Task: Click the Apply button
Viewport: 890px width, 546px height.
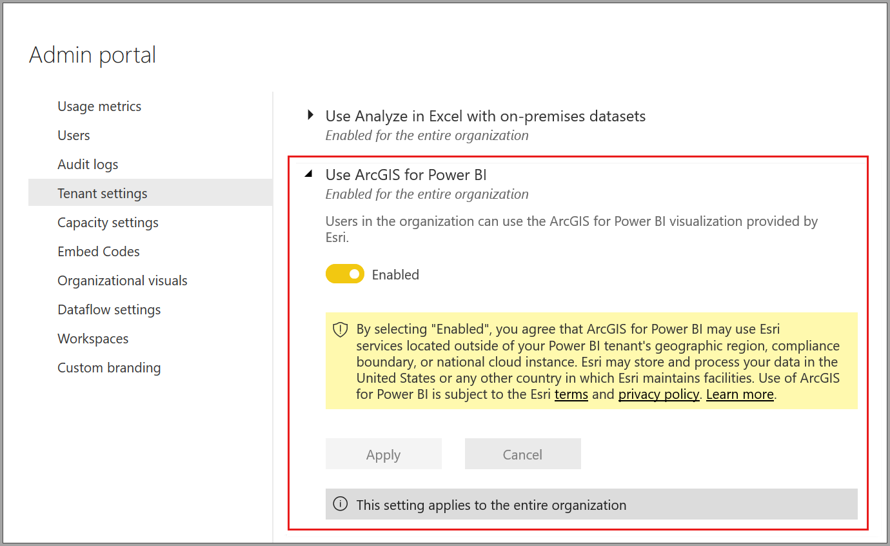Action: (383, 454)
